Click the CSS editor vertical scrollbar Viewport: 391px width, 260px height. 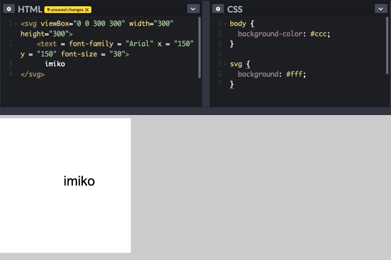click(x=387, y=45)
